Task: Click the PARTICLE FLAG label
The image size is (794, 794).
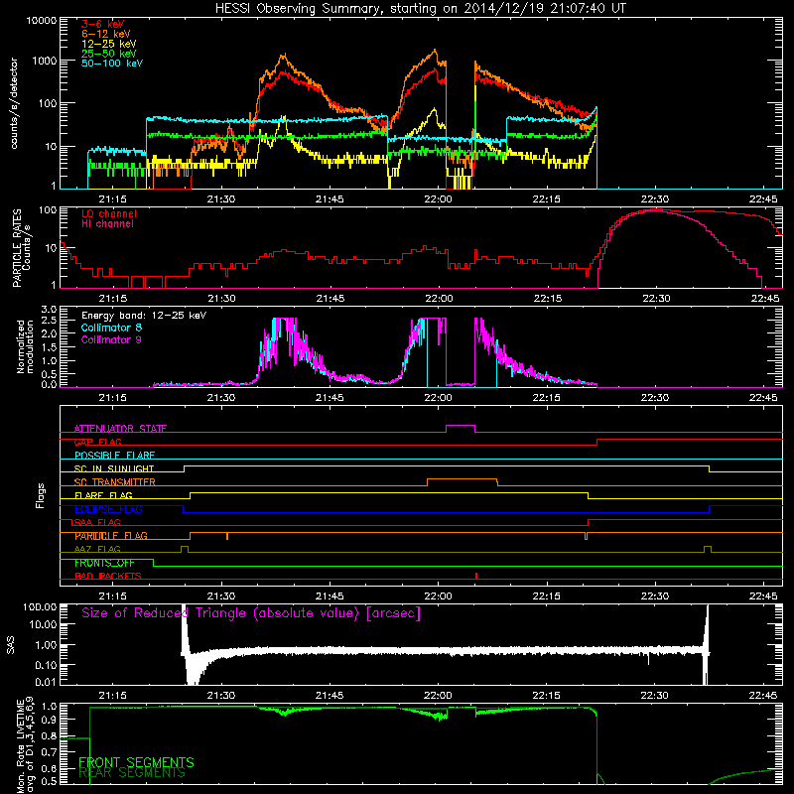Action: pyautogui.click(x=111, y=536)
